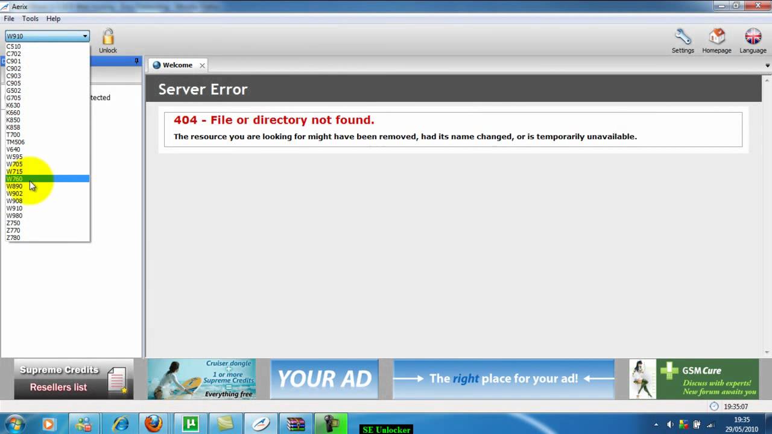This screenshot has height=434, width=772.
Task: Open the Tools menu
Action: (30, 19)
